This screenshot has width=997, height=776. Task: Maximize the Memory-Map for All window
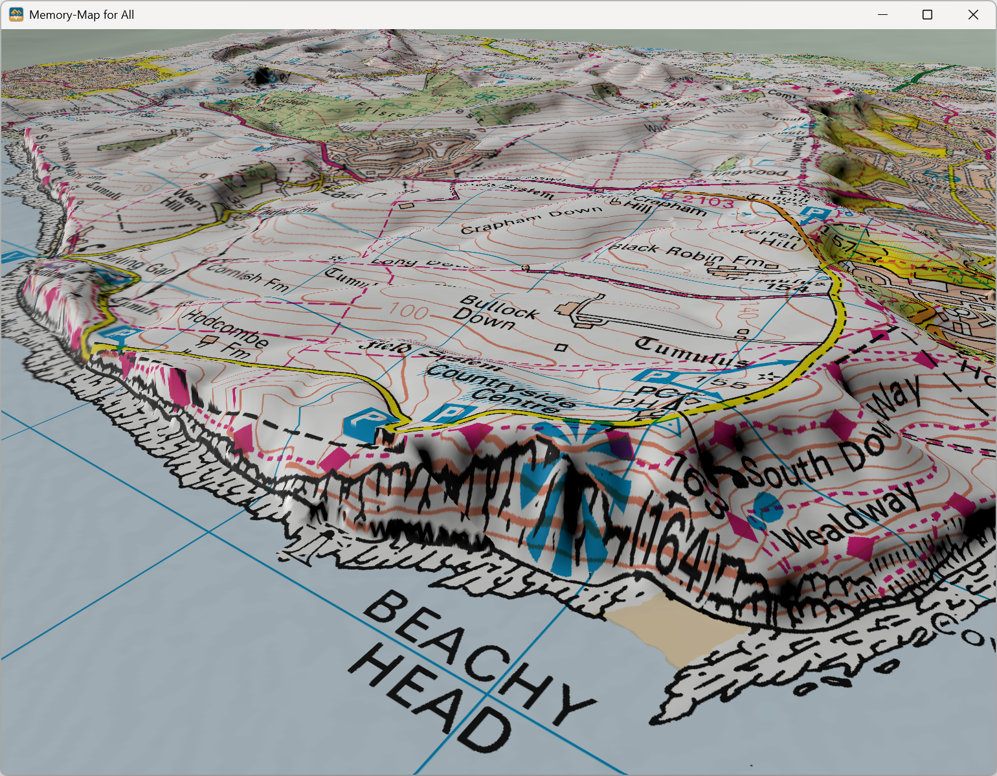(x=927, y=14)
